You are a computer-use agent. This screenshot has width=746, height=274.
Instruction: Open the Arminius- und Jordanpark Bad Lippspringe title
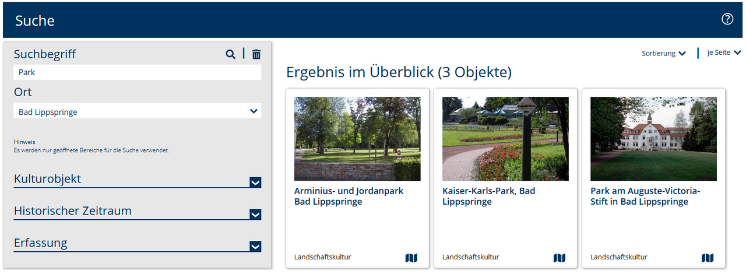tap(349, 196)
